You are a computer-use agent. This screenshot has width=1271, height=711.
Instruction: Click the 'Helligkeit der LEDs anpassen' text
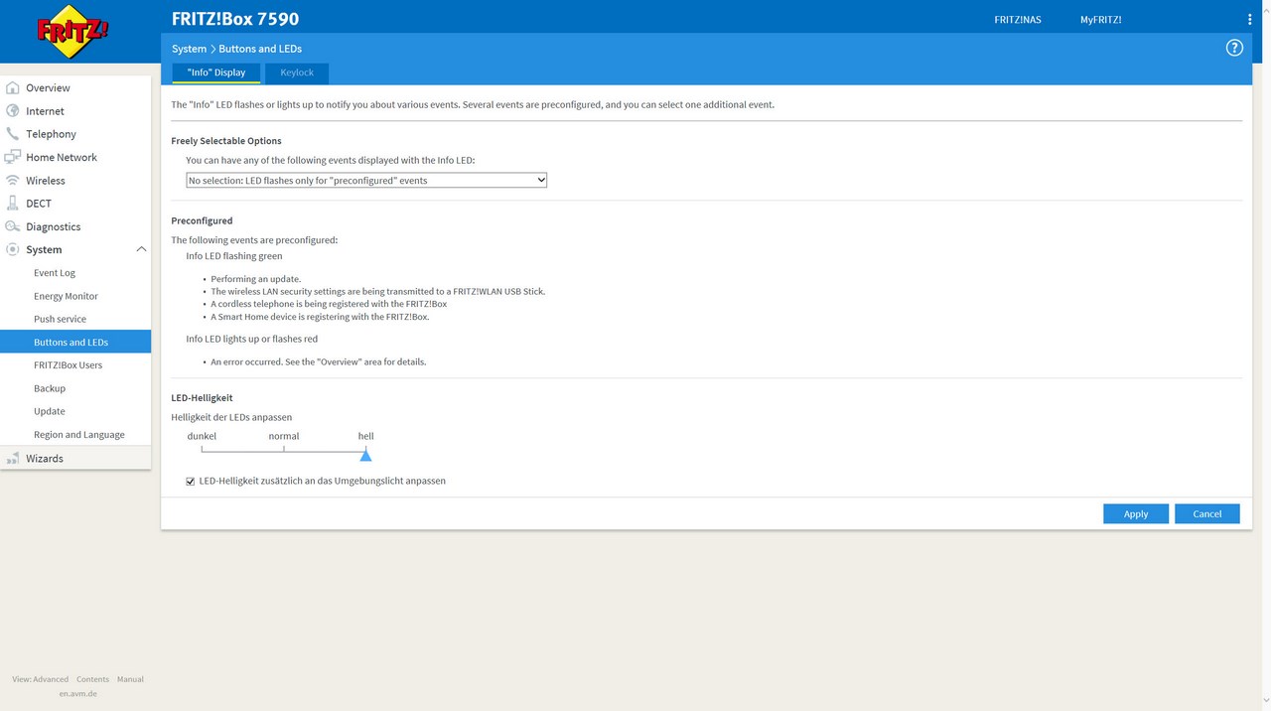(x=231, y=417)
